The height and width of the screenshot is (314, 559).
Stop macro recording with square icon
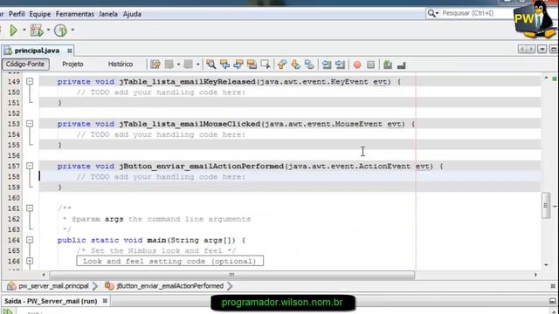coord(370,65)
